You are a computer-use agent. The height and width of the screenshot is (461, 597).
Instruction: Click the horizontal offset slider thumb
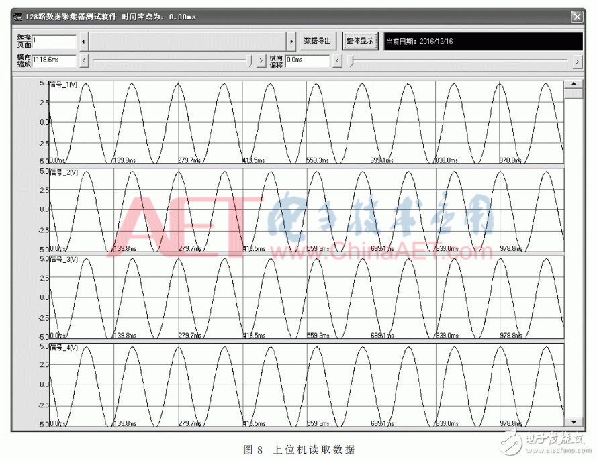click(x=351, y=60)
